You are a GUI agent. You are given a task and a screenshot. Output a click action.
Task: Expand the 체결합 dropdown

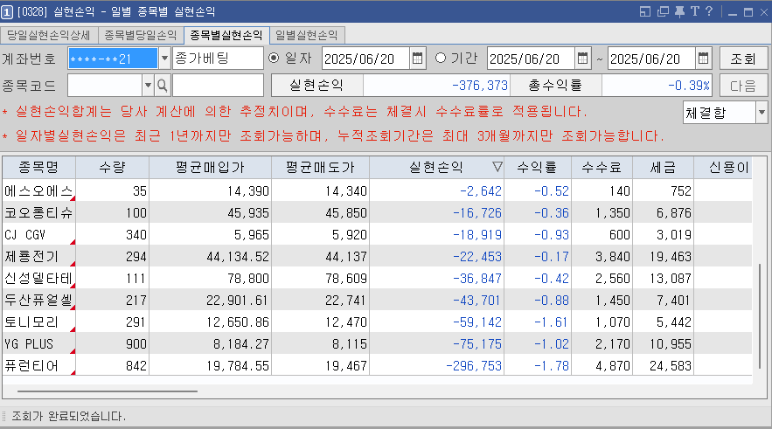(x=761, y=113)
